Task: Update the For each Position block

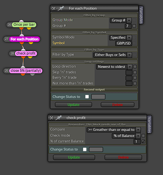Action: pos(73,105)
